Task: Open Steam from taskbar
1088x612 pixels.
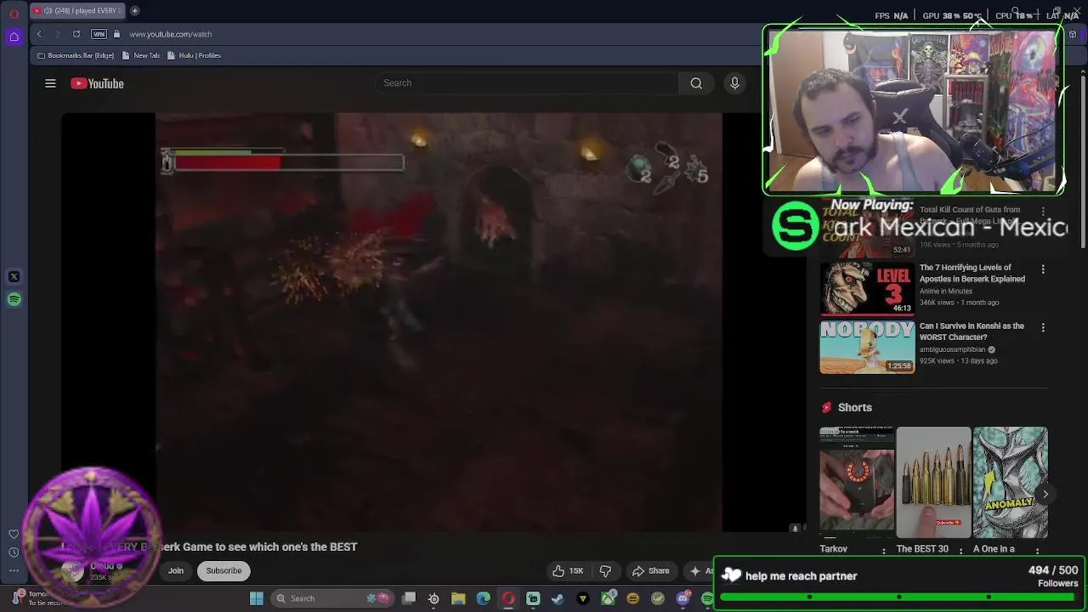Action: [x=558, y=598]
